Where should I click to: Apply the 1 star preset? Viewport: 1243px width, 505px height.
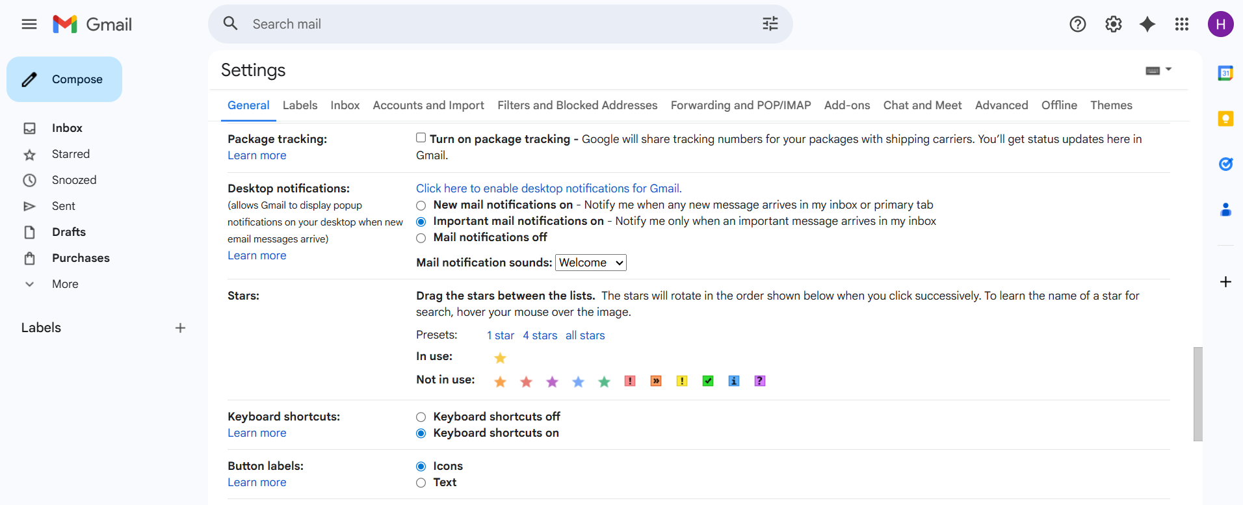501,335
